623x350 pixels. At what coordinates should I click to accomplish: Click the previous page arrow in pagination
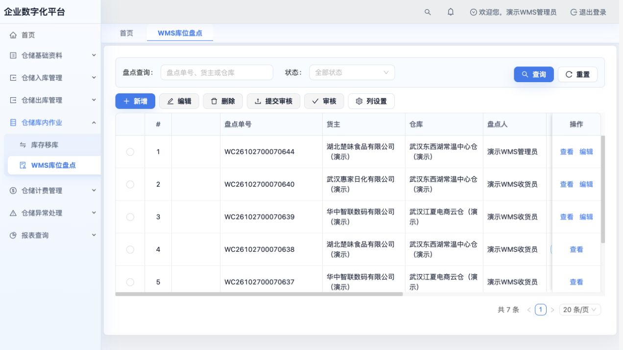click(529, 310)
